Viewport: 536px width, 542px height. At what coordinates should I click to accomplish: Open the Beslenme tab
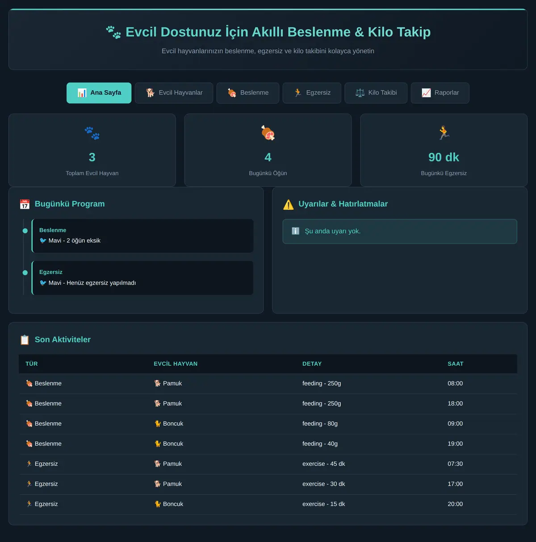(248, 93)
